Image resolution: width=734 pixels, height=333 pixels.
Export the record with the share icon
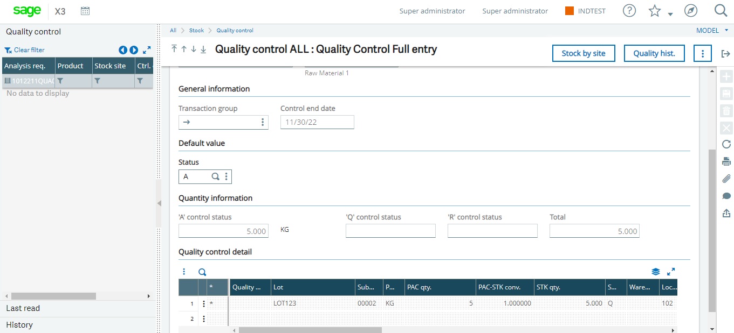click(x=726, y=212)
